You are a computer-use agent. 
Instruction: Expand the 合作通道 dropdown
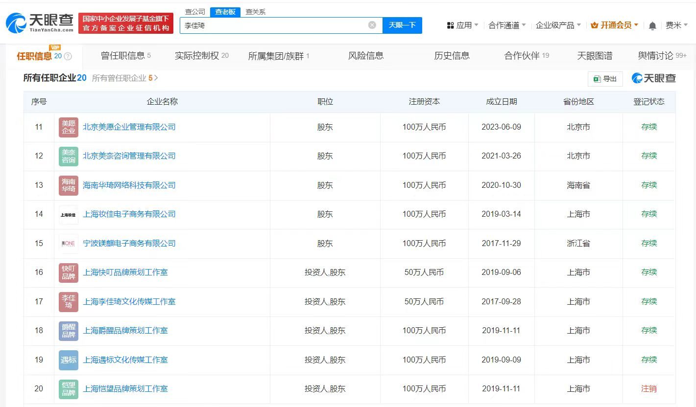click(x=507, y=25)
